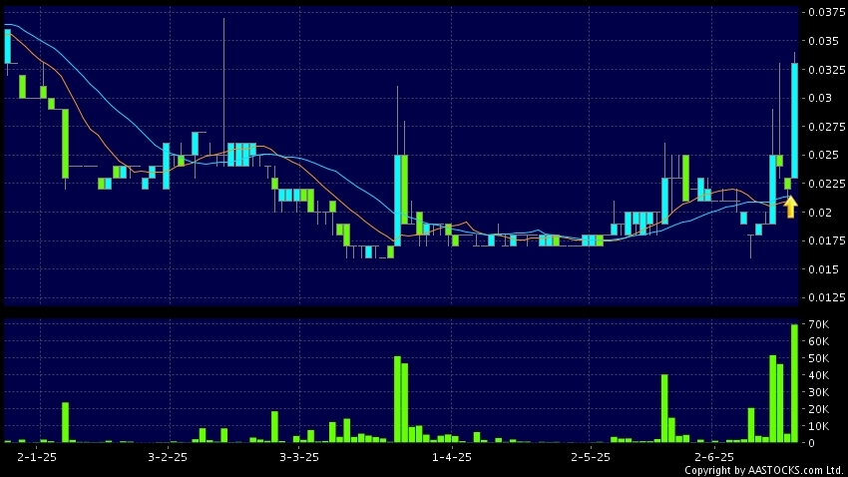The image size is (848, 477).
Task: Click the 0.0125 price axis label
Action: coord(826,297)
